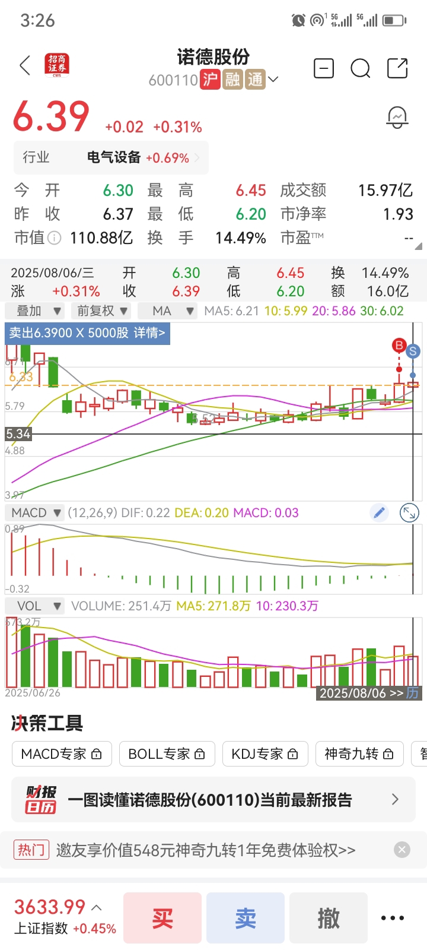Screen dimensions: 427x950
Task: Tap the minus watchlist icon in header
Action: tap(324, 68)
